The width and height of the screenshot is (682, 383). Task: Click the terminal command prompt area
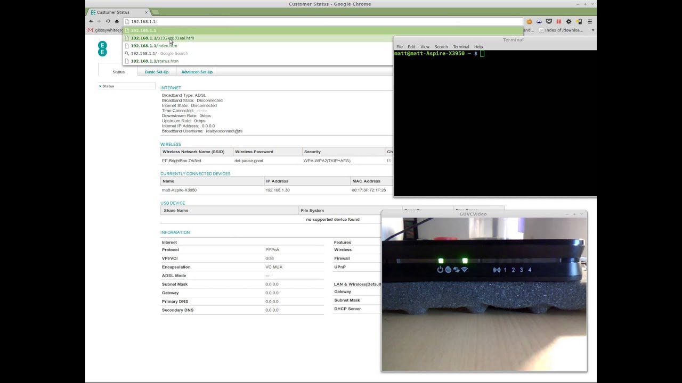point(495,123)
